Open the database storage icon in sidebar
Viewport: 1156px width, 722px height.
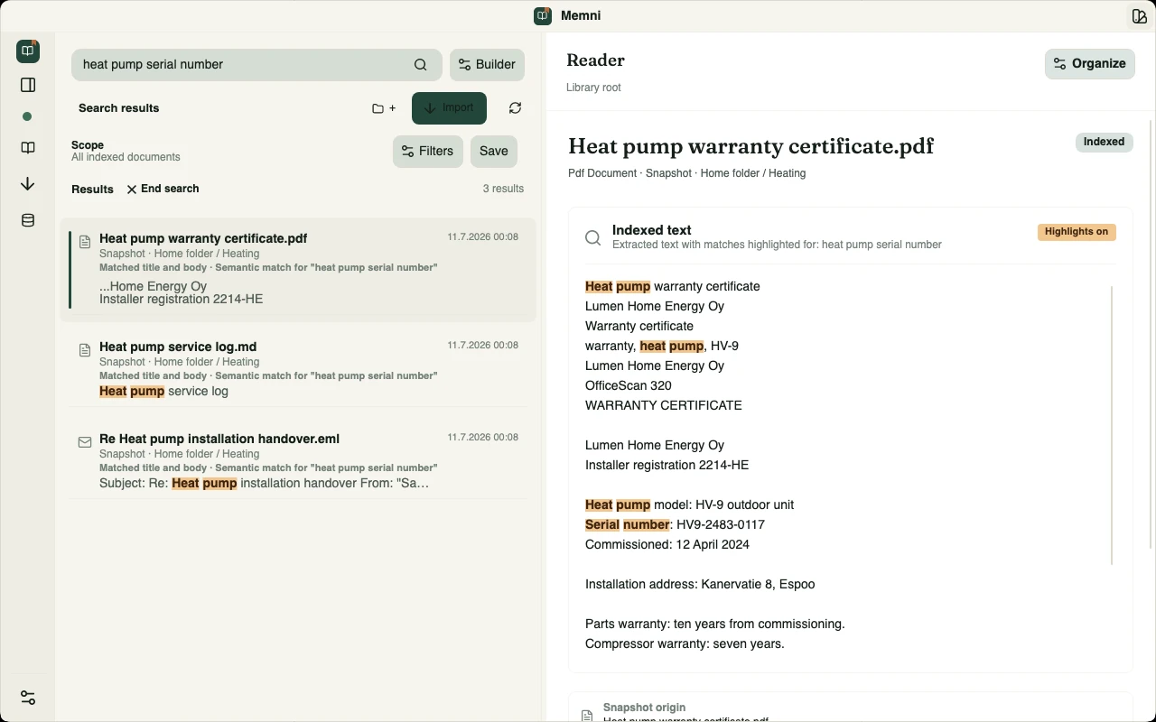click(28, 220)
